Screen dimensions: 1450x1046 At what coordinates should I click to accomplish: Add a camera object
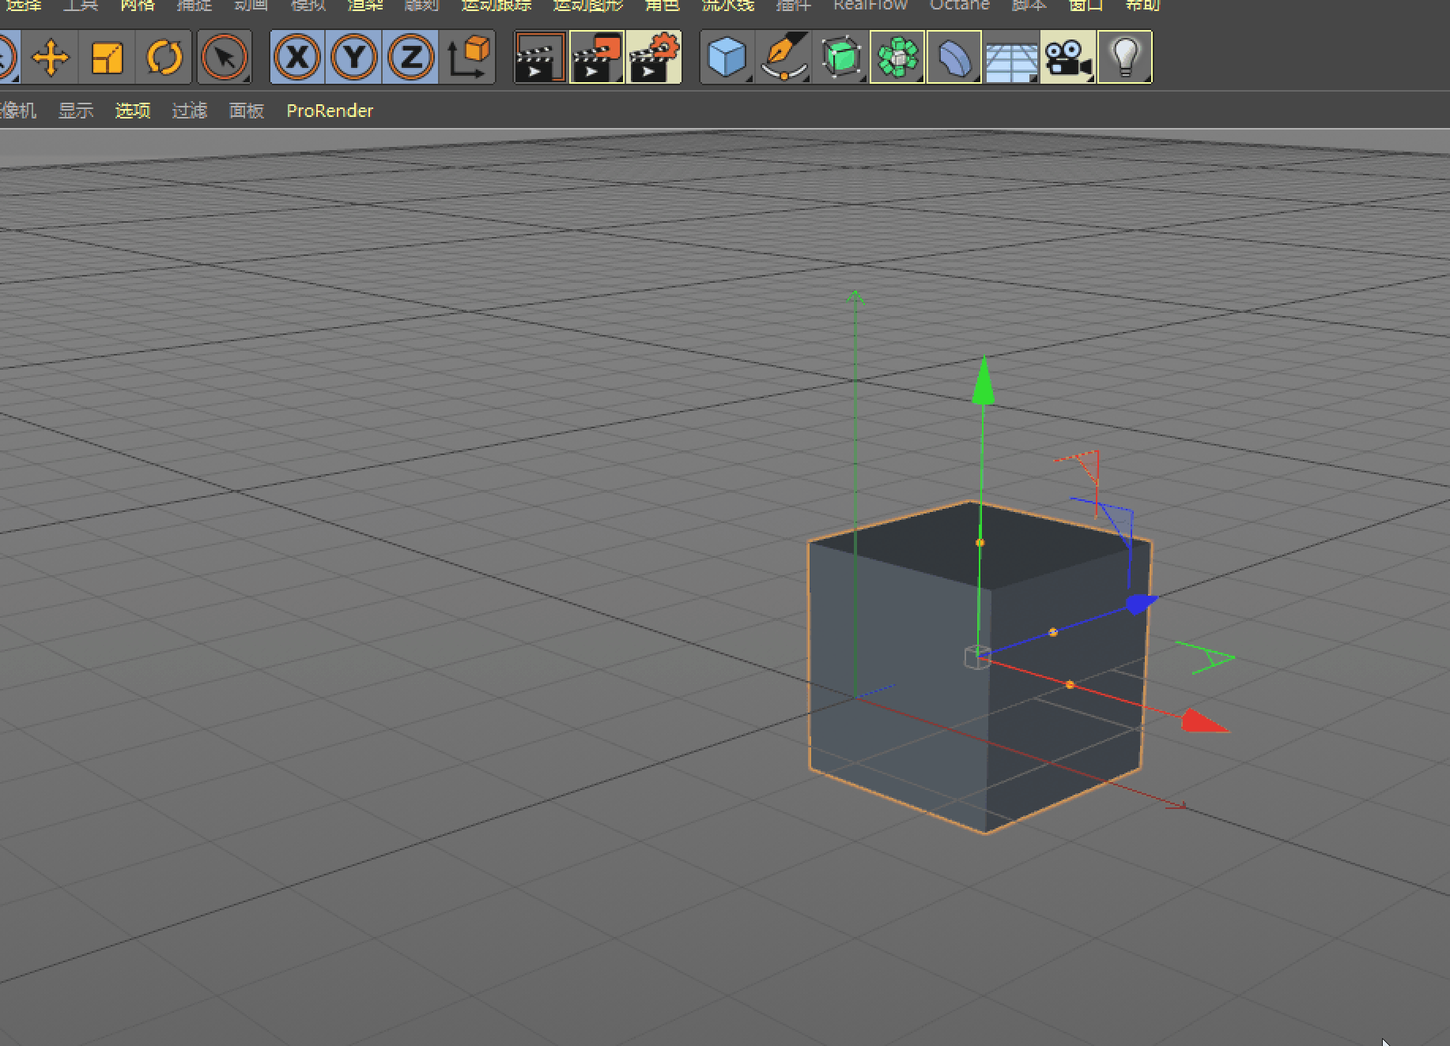coord(1068,57)
